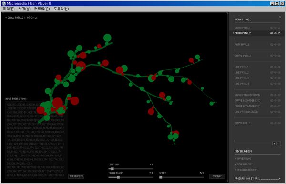Minimize the Flash Player window
This screenshot has height=184, width=286.
pyautogui.click(x=272, y=3)
